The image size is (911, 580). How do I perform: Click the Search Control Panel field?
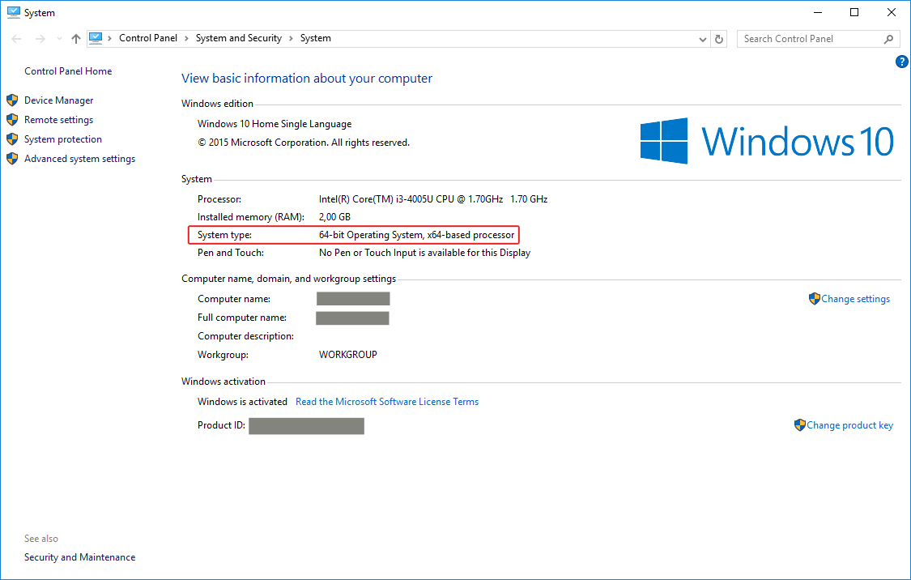tap(818, 39)
